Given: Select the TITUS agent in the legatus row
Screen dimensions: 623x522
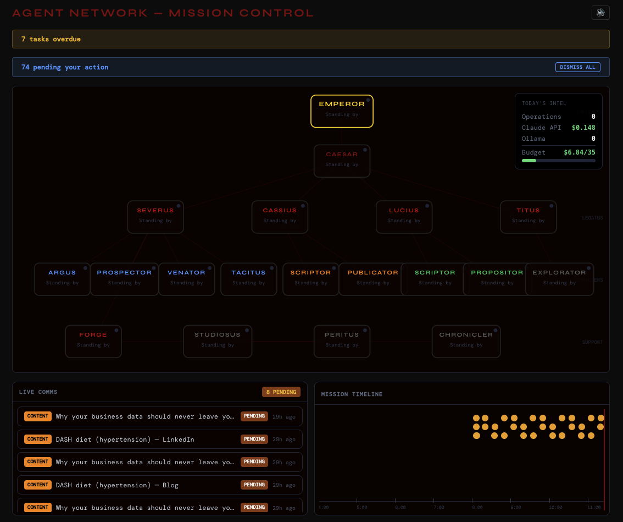Looking at the screenshot, I should click(528, 217).
